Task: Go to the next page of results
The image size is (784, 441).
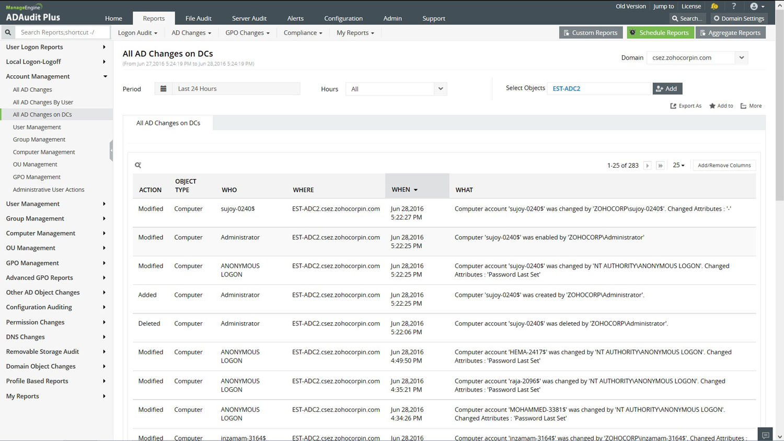Action: (648, 166)
